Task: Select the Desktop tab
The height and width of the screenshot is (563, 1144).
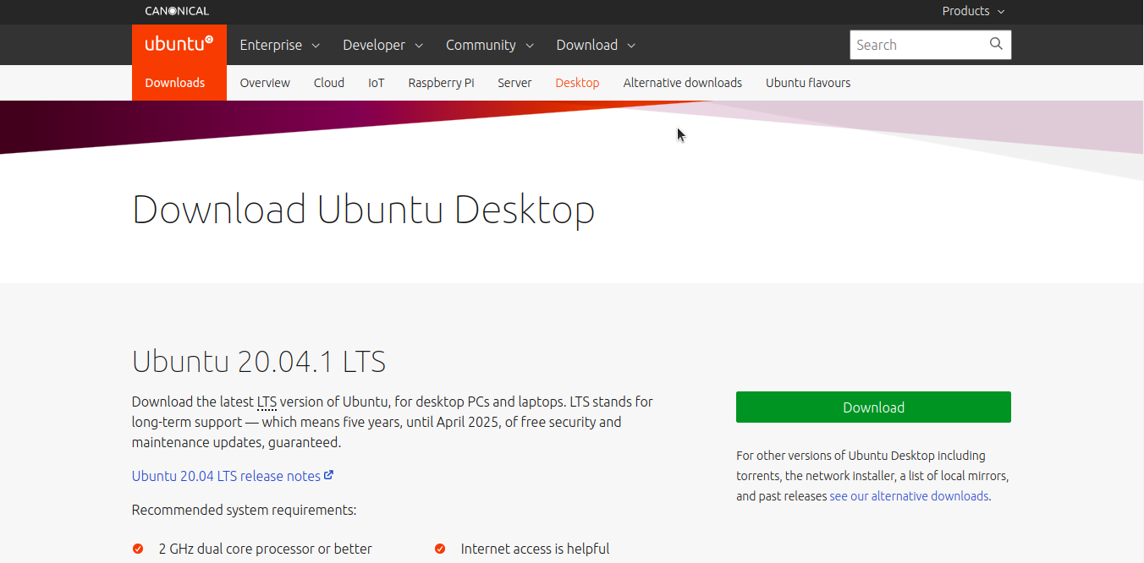Action: tap(577, 83)
